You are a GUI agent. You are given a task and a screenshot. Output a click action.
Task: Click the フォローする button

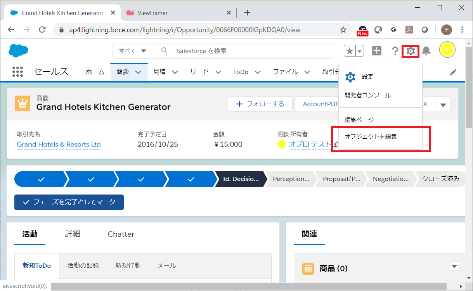click(x=260, y=104)
